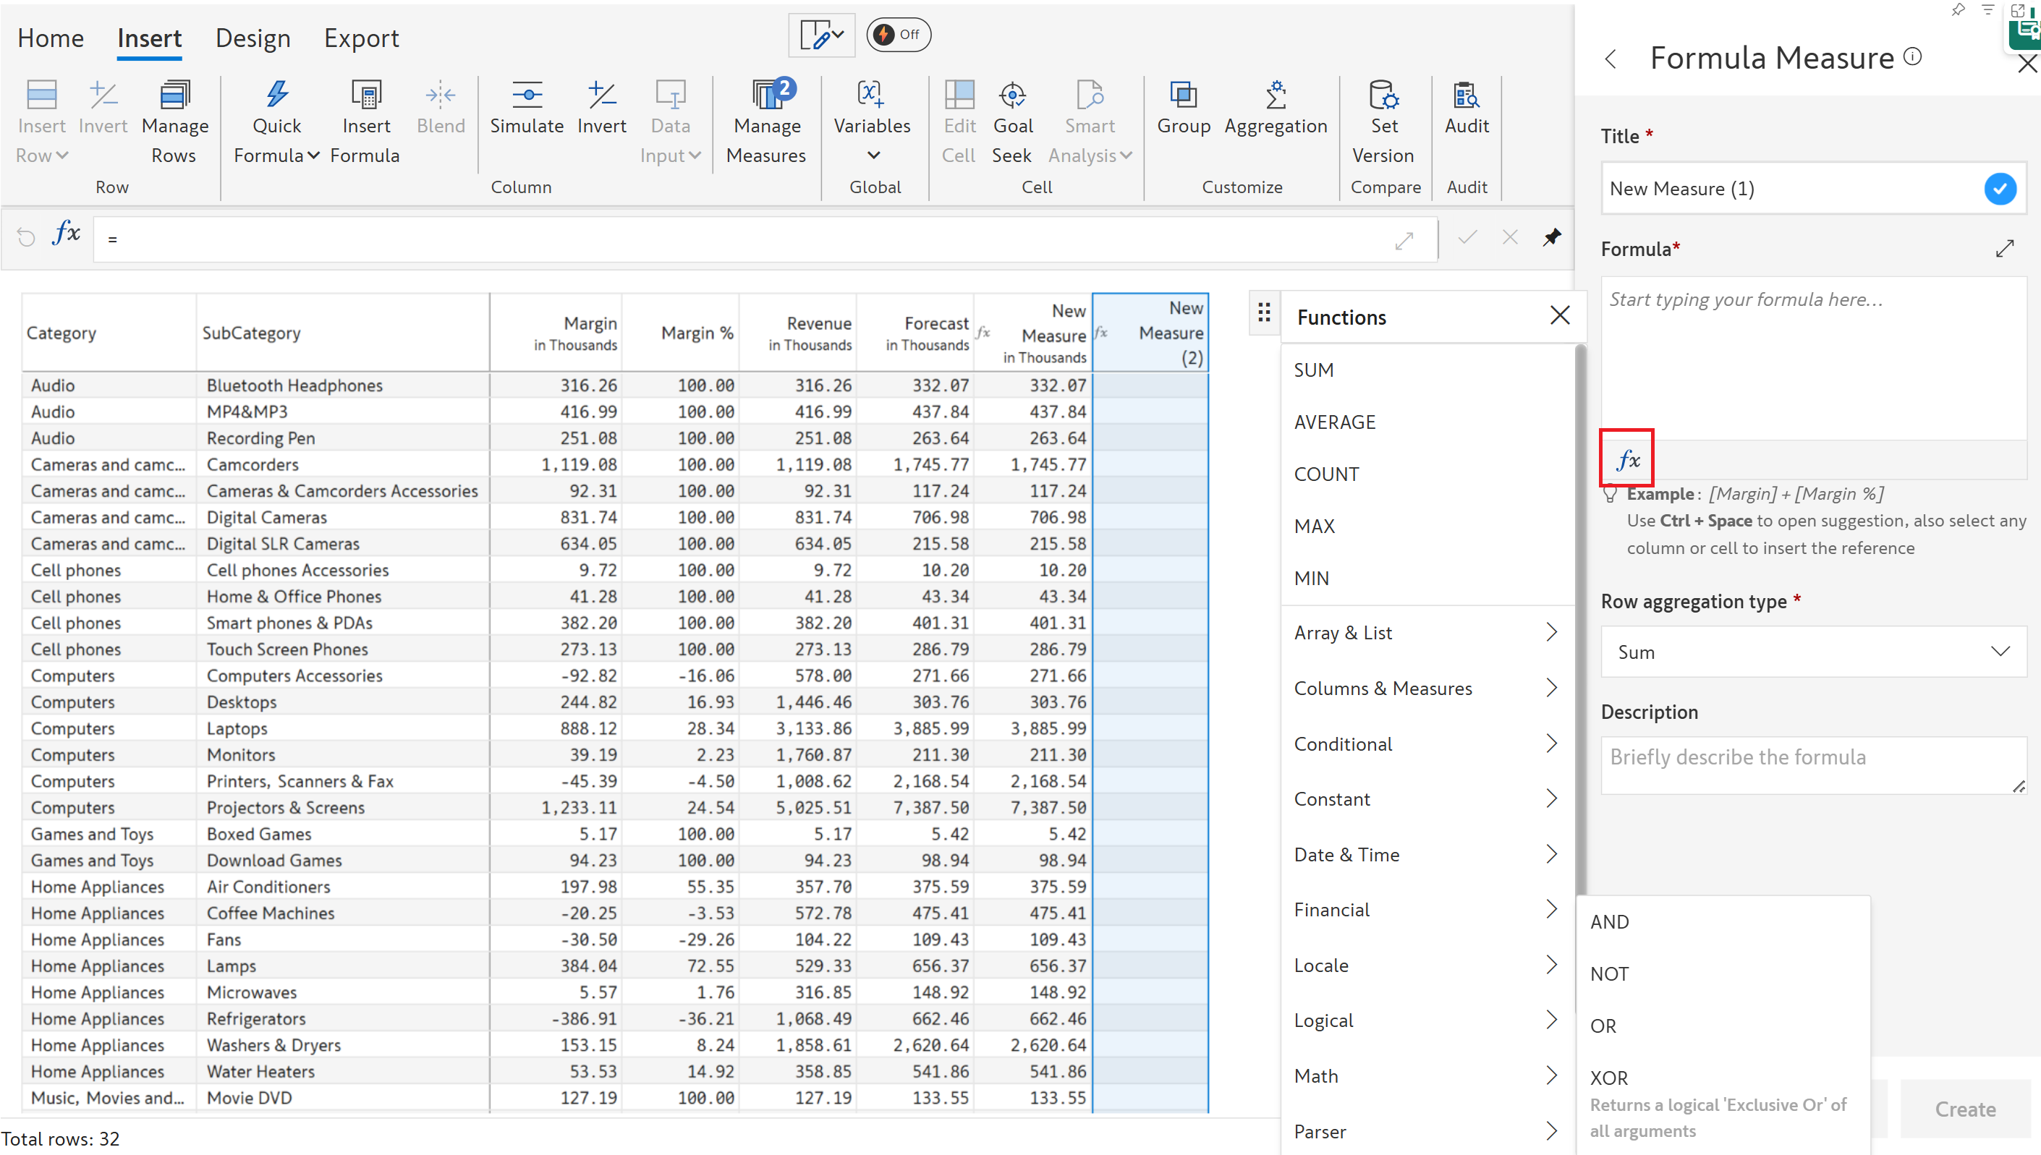Toggle the Off performance switch
Screen dimensions: 2041x1155
tap(899, 35)
